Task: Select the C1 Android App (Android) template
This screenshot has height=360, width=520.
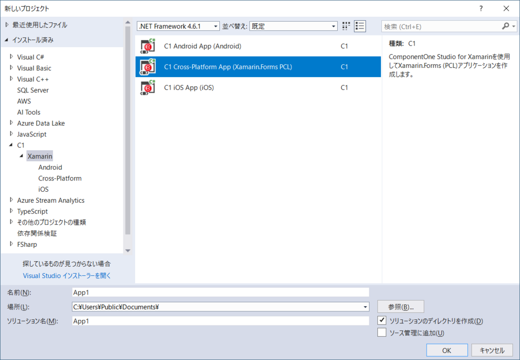Action: pos(258,46)
